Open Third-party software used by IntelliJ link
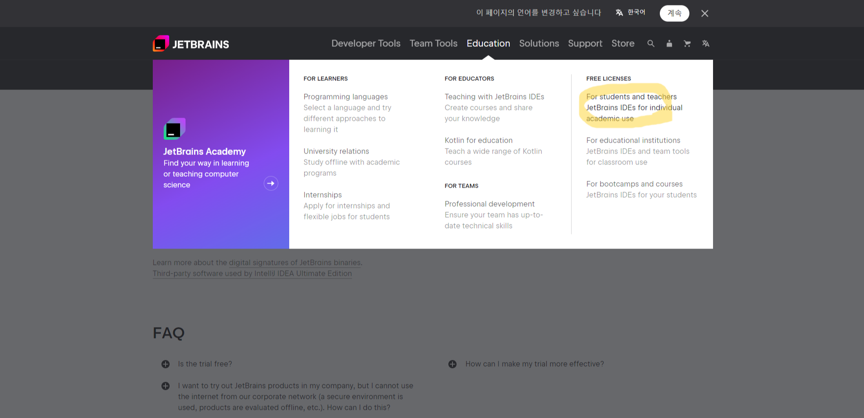 tap(252, 274)
